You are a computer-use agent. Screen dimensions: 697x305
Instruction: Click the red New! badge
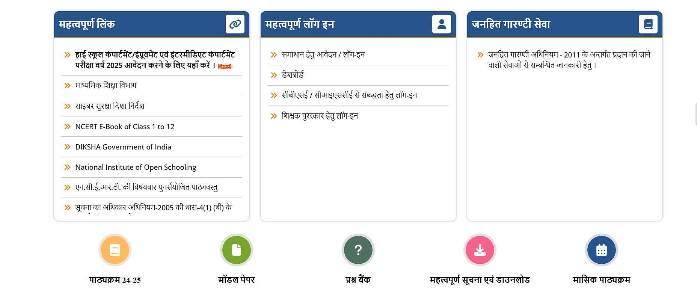(x=225, y=66)
